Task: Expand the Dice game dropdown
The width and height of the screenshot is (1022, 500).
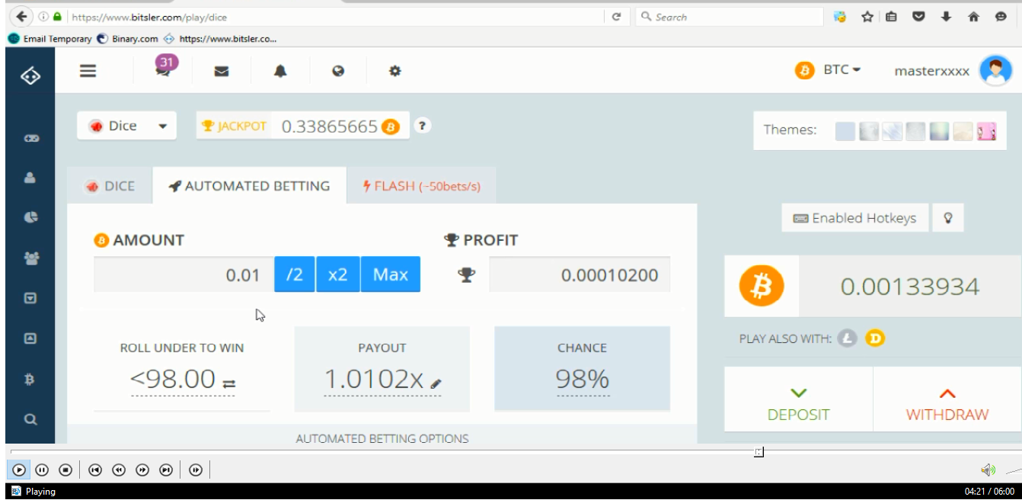Action: (126, 126)
